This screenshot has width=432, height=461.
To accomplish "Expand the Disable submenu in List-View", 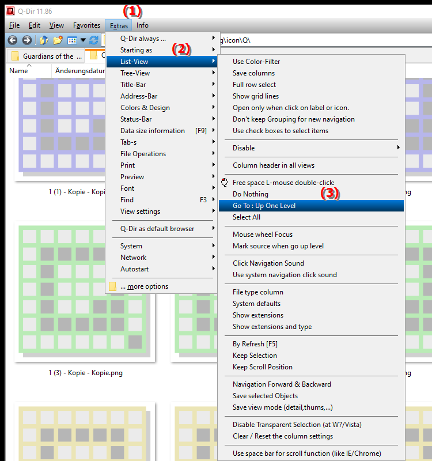I will tap(312, 148).
